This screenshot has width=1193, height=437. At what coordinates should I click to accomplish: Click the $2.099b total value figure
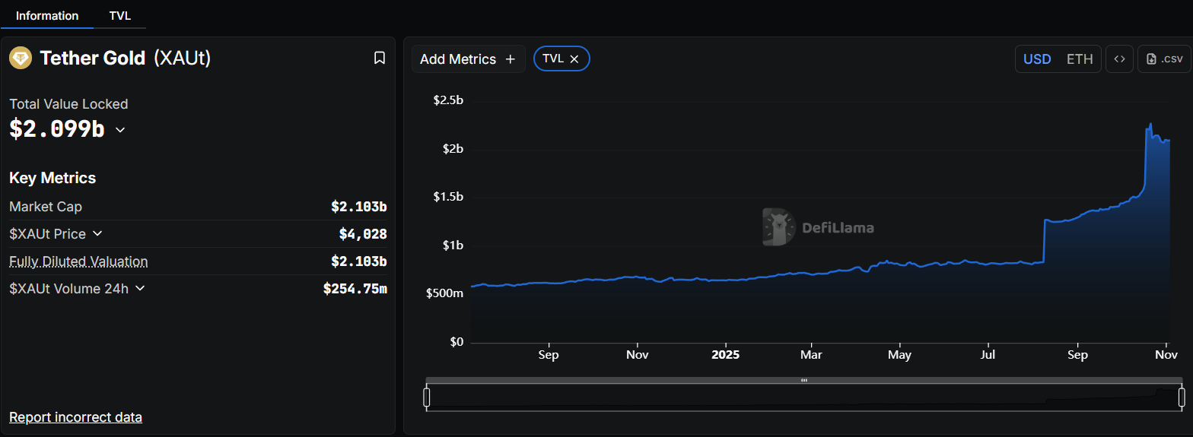point(57,129)
